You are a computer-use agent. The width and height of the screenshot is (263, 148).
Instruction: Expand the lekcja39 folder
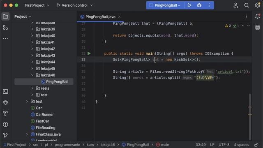pyautogui.click(x=32, y=29)
